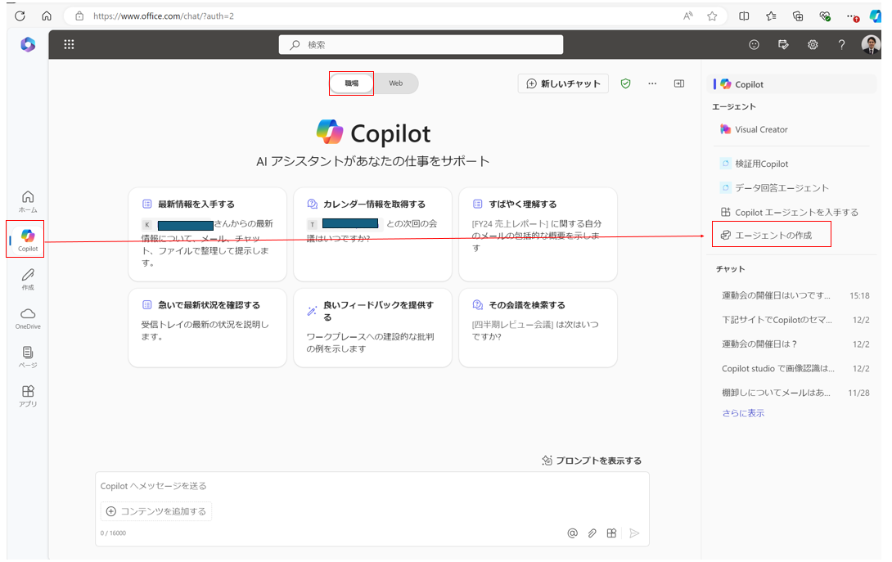Open the user profile avatar
Image resolution: width=892 pixels, height=562 pixels.
[871, 44]
